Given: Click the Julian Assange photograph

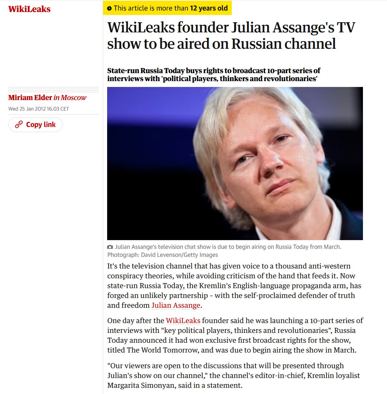Looking at the screenshot, I should coord(235,163).
